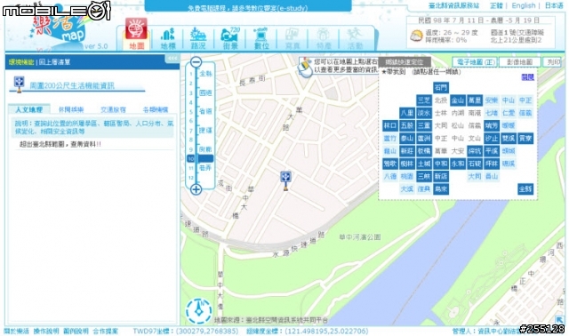Jump to 板橋 township
The width and height of the screenshot is (569, 336).
(x=423, y=151)
